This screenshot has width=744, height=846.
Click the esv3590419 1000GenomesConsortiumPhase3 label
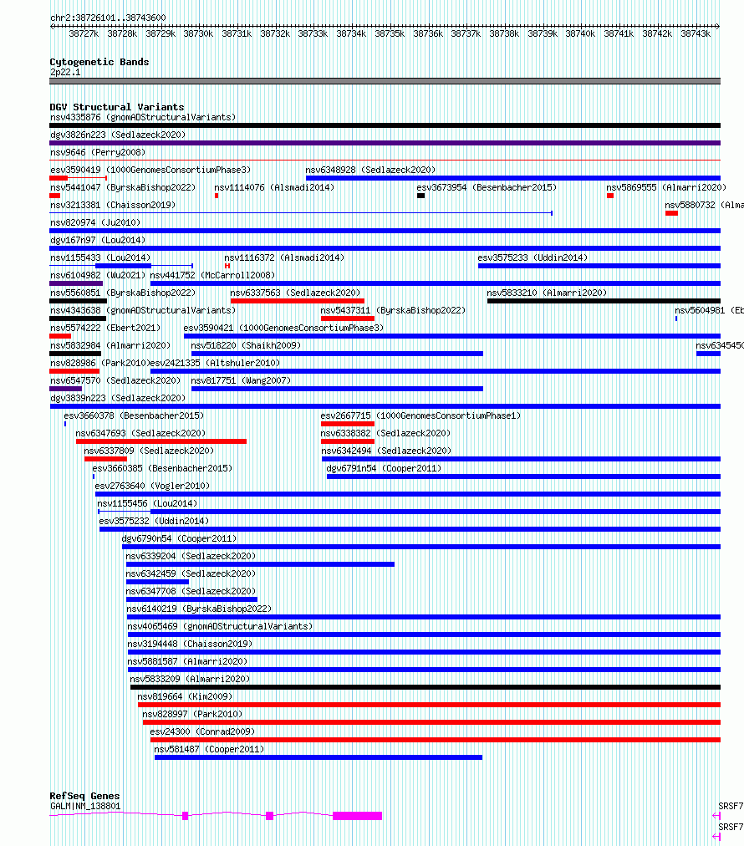point(150,170)
